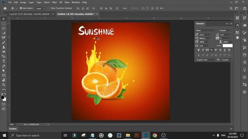The image size is (248, 139).
Task: Enable Show Transform Controls checkbox
Action: click(x=49, y=8)
